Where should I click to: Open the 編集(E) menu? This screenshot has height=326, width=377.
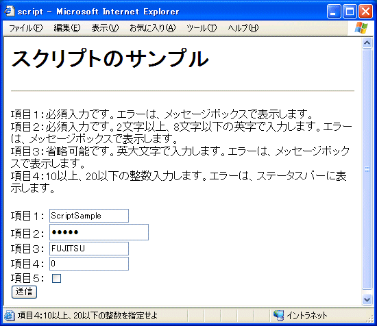coord(67,28)
